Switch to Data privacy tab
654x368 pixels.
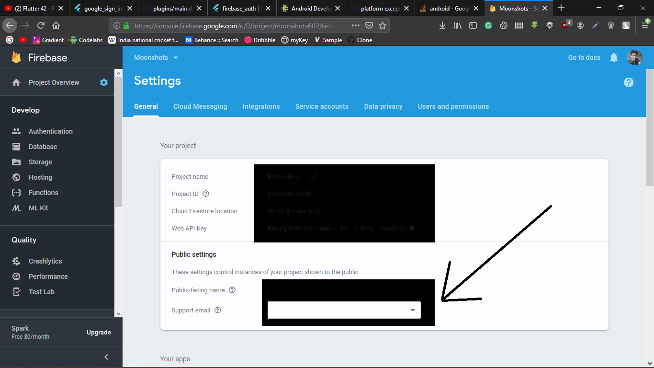point(383,106)
